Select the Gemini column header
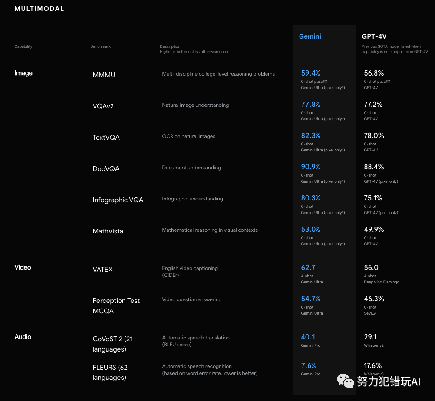 [310, 36]
